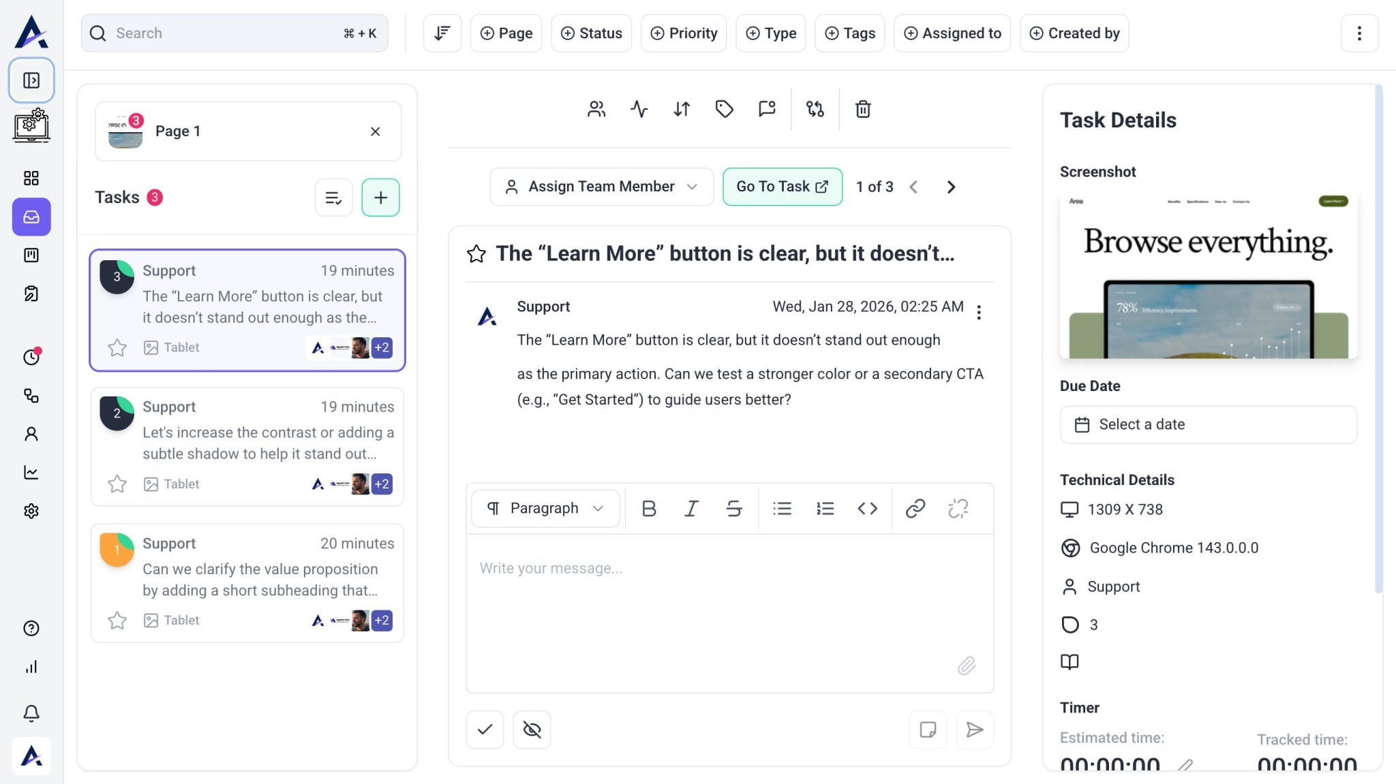Go to next task using right chevron
The height and width of the screenshot is (784, 1396).
tap(951, 187)
